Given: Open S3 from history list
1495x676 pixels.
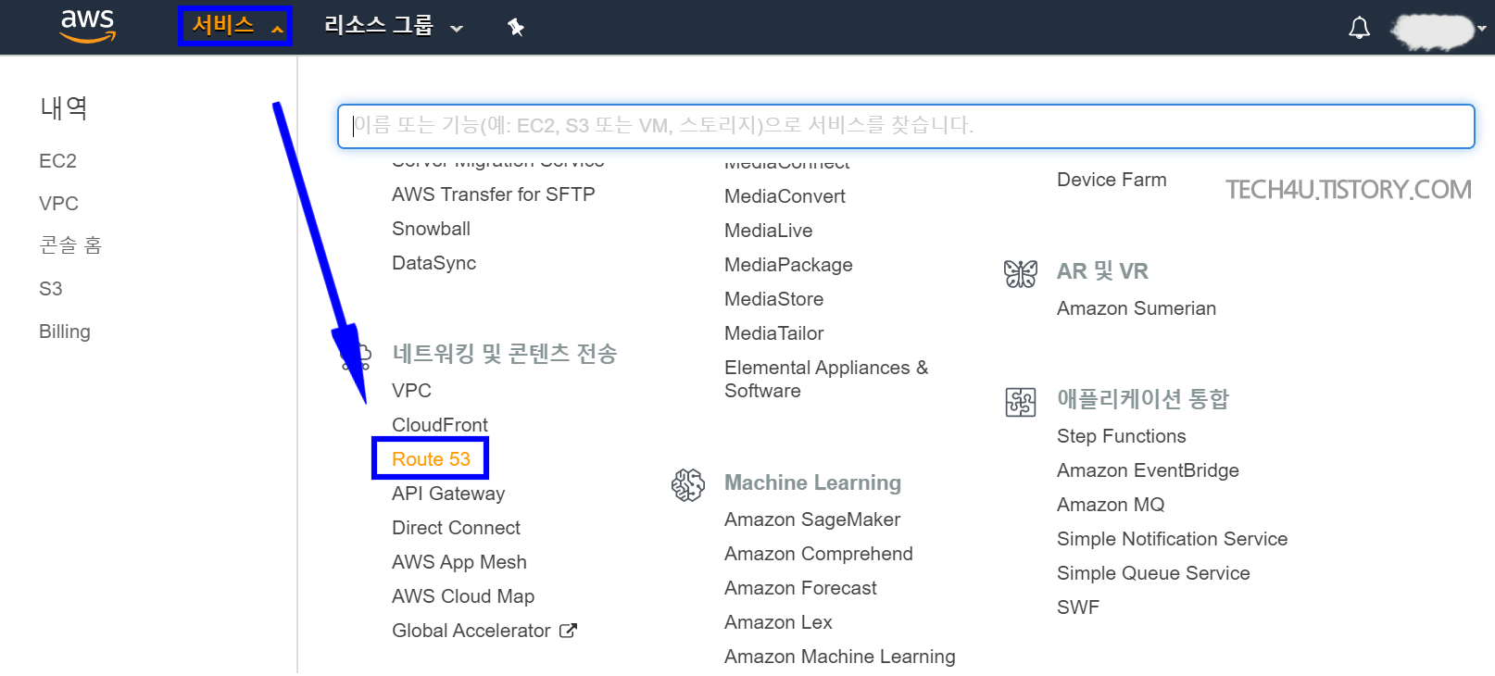Looking at the screenshot, I should tap(51, 289).
